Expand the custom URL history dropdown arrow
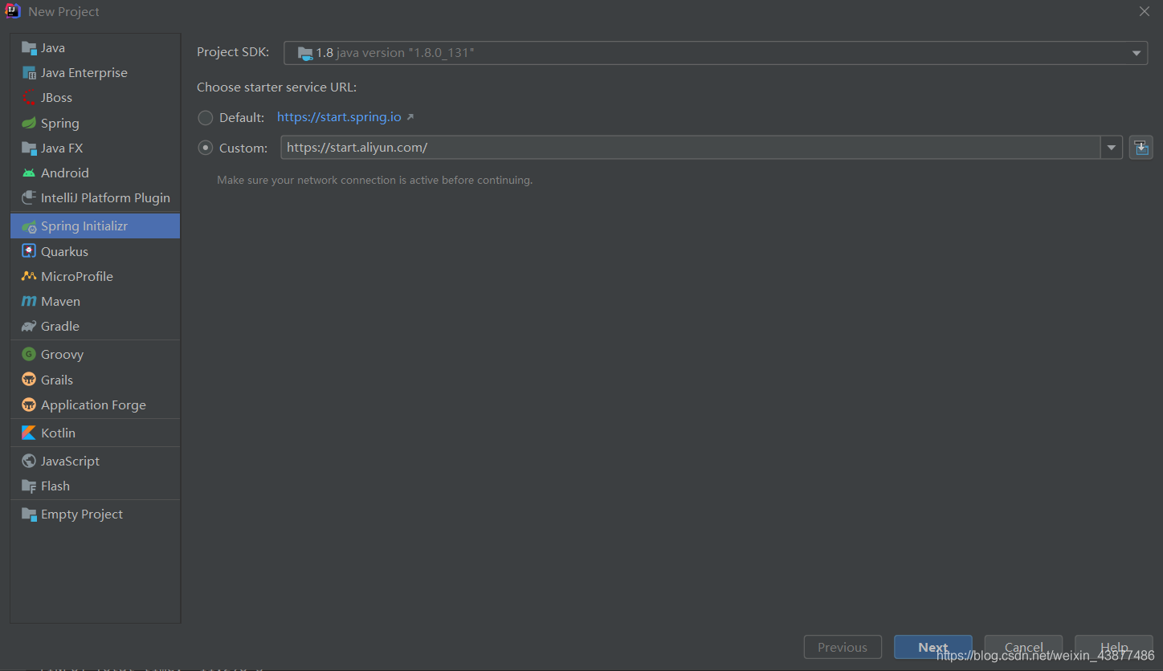 1112,148
